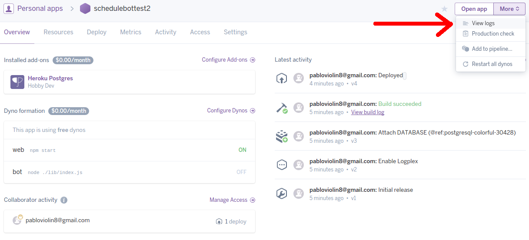
Task: Click the bot node ./lib/index.js command
Action: coord(55,172)
